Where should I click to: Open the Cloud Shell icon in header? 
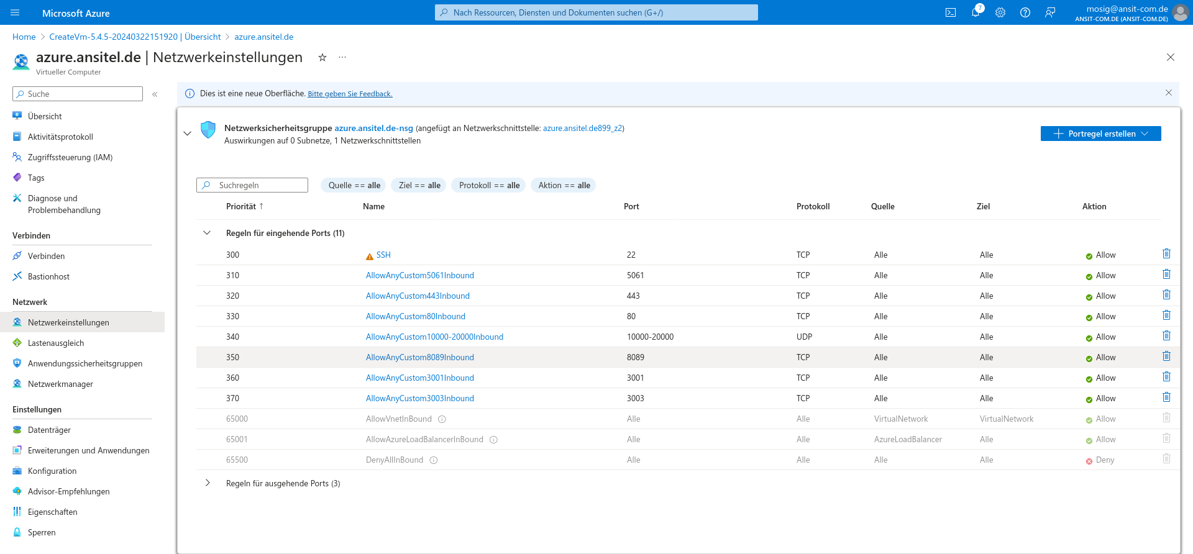[x=950, y=12]
